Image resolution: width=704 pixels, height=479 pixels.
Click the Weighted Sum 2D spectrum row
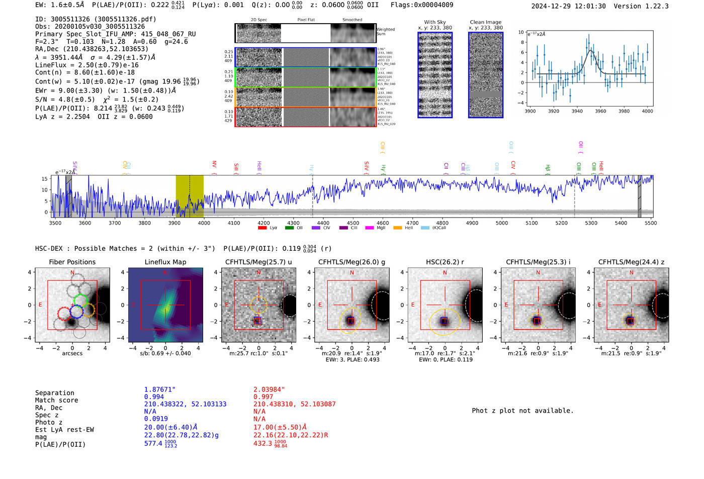(305, 33)
